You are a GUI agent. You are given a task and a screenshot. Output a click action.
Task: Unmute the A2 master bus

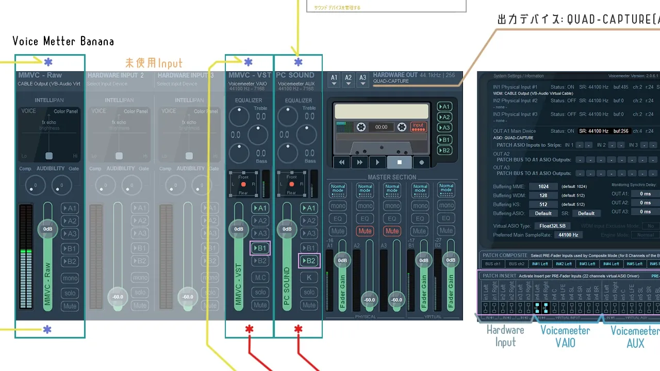[365, 231]
